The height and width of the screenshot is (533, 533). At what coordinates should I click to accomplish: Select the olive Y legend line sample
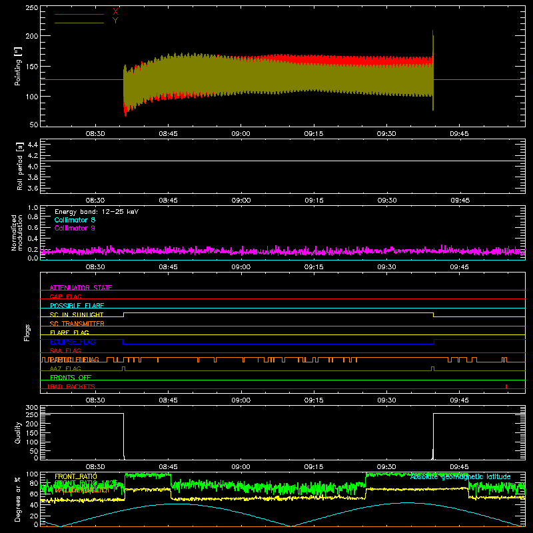pyautogui.click(x=79, y=23)
